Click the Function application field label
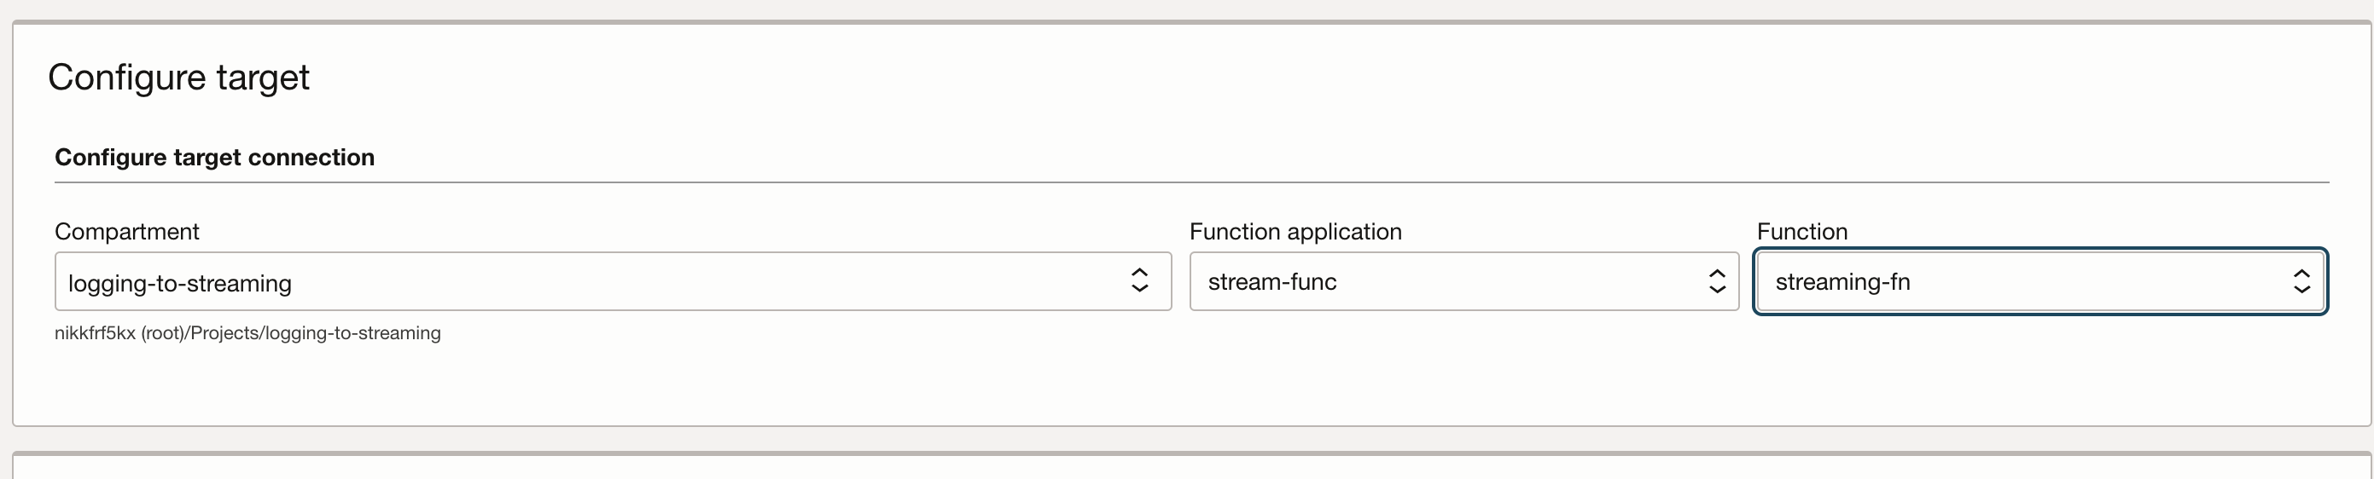2374x479 pixels. point(1295,231)
